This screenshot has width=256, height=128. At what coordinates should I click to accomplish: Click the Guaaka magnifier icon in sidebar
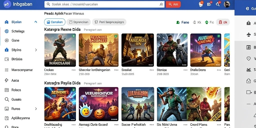7,99
